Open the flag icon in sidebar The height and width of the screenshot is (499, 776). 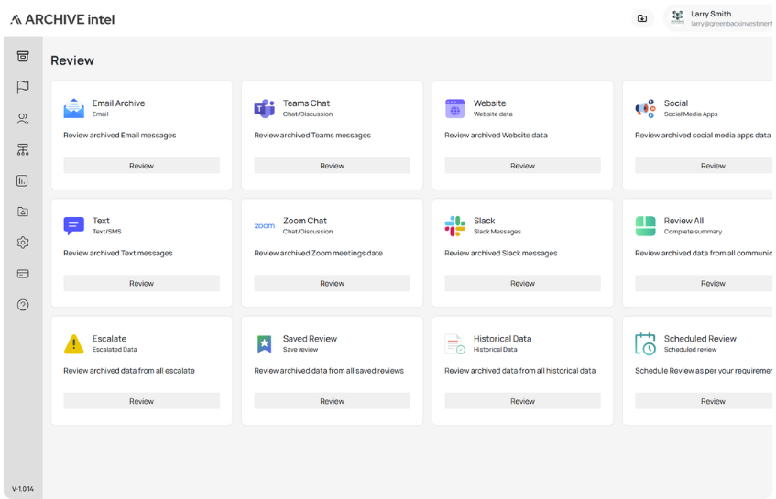click(x=23, y=87)
